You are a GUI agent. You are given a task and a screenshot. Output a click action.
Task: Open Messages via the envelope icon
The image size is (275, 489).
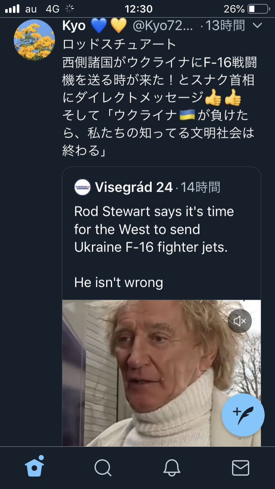(x=240, y=467)
